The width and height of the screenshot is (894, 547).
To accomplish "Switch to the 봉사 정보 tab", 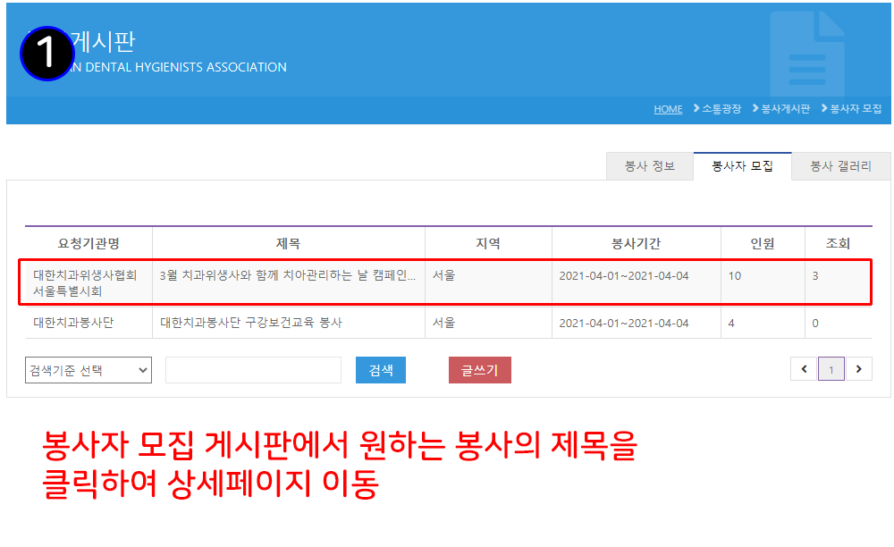I will [x=649, y=166].
